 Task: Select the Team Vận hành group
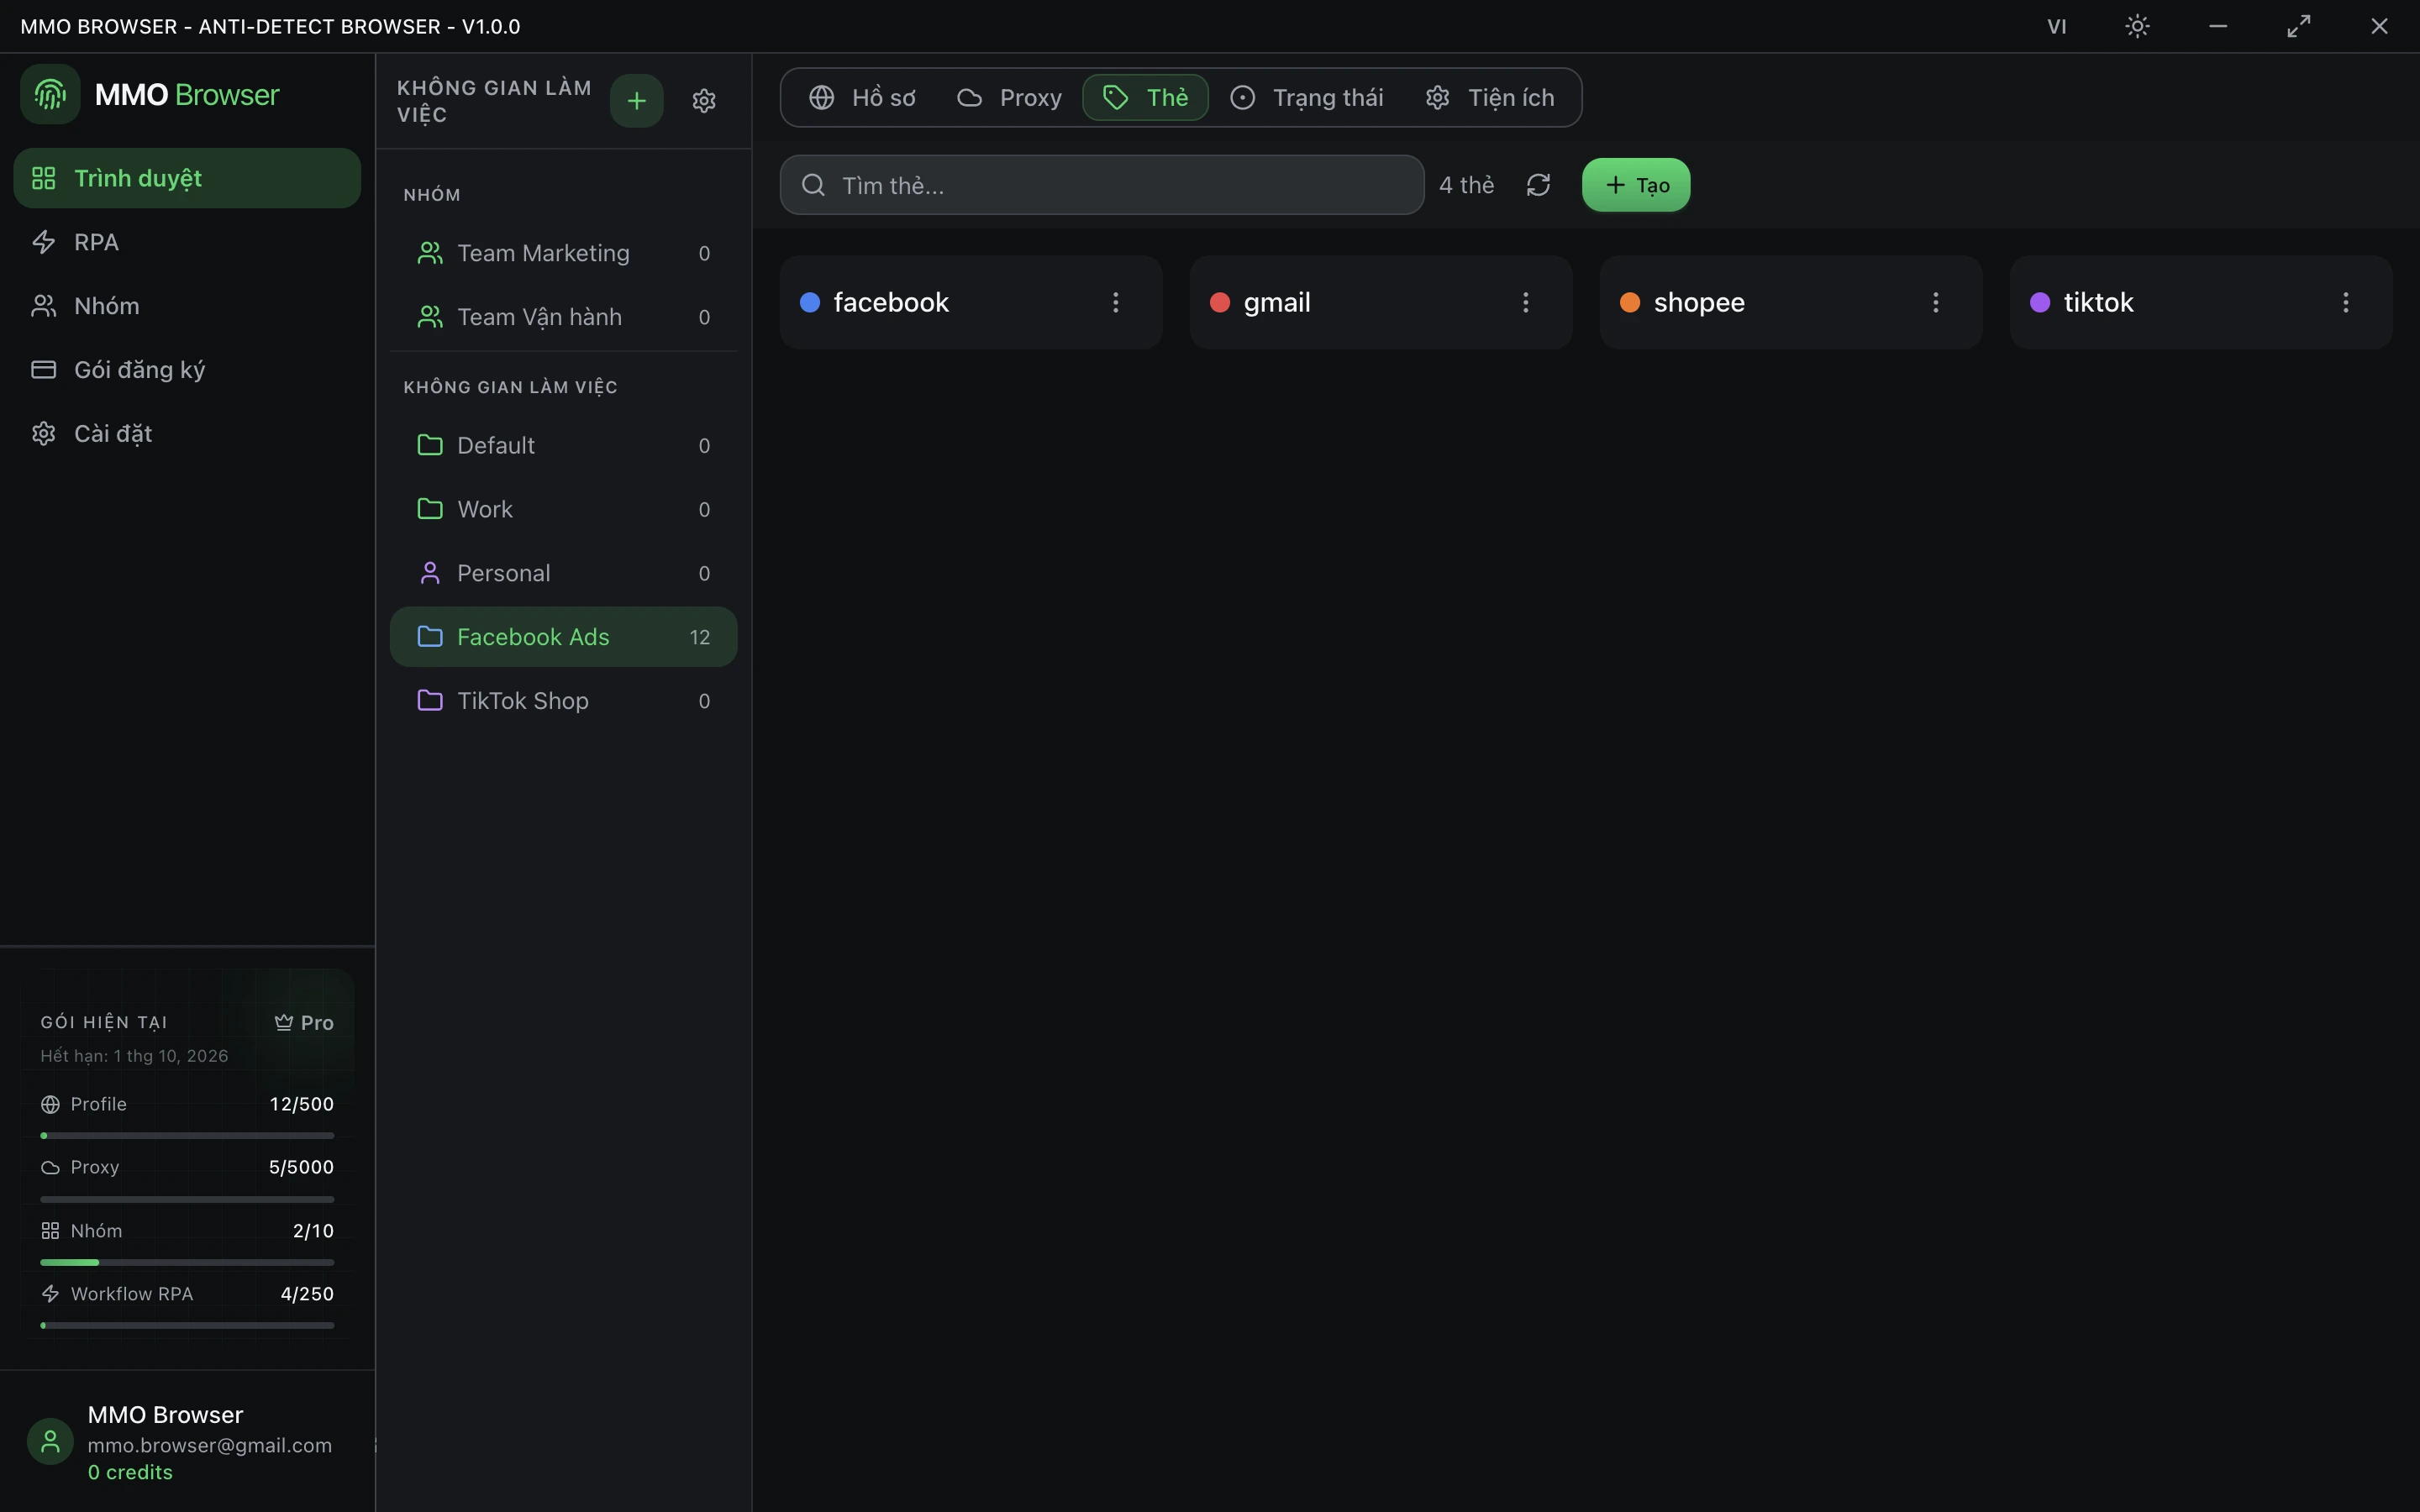[x=563, y=317]
